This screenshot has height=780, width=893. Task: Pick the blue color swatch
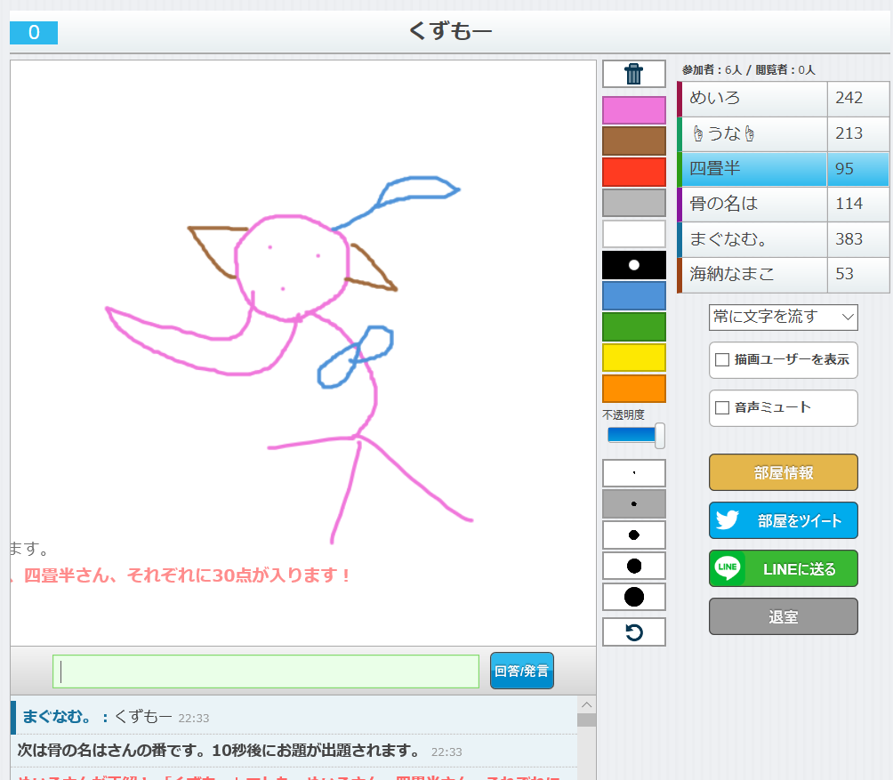coord(634,296)
